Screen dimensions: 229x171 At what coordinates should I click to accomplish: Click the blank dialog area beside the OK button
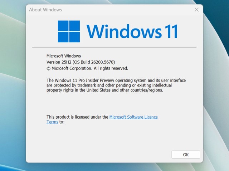[x=107, y=155]
